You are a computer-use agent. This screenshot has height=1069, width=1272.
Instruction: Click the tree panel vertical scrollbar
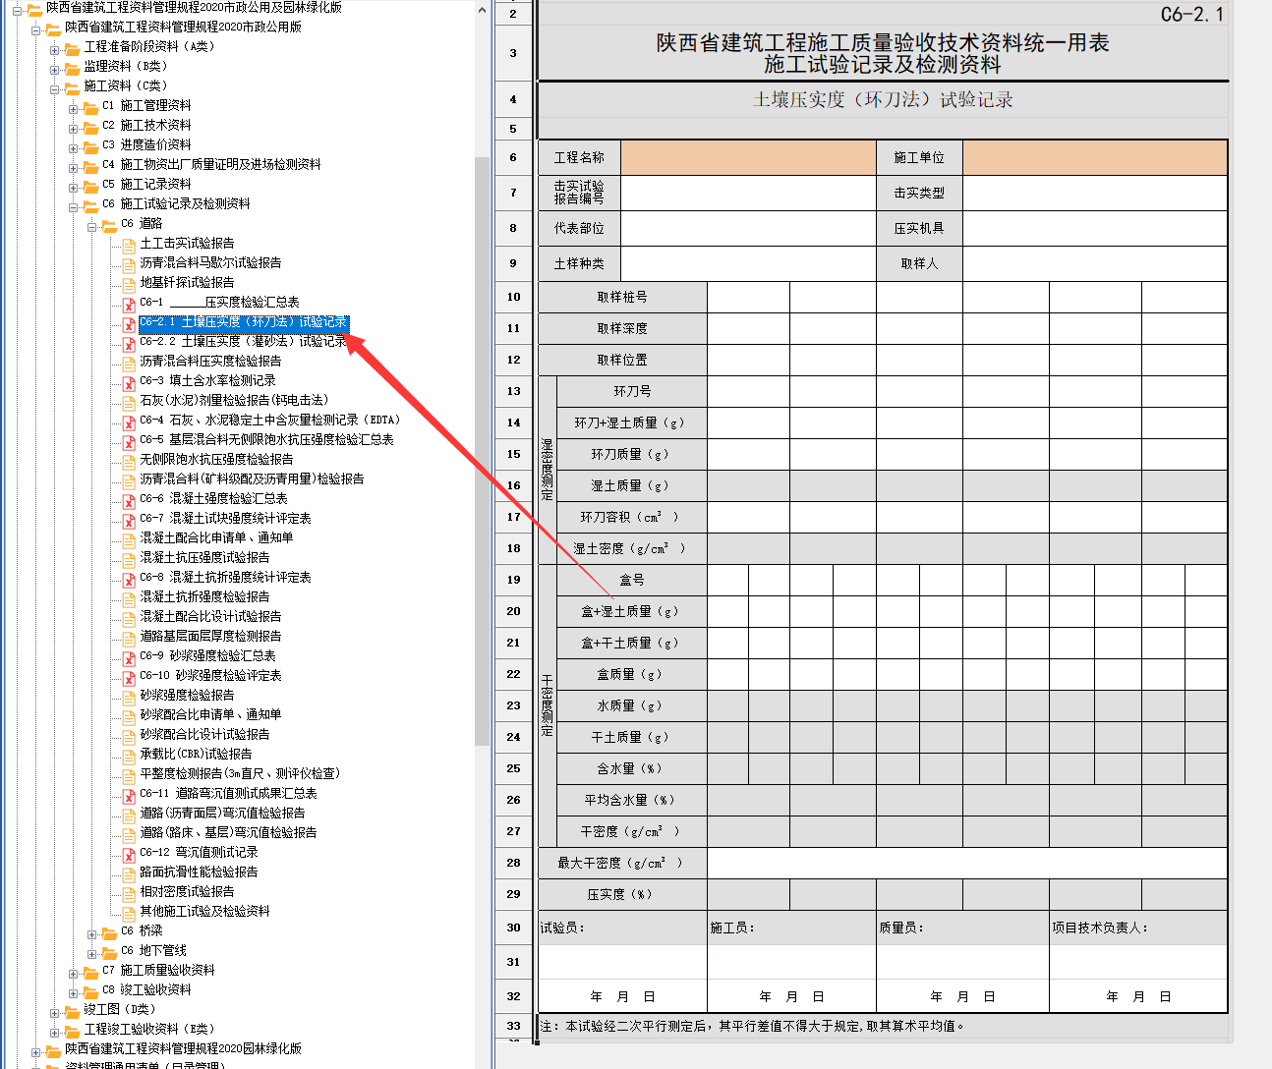point(482,452)
